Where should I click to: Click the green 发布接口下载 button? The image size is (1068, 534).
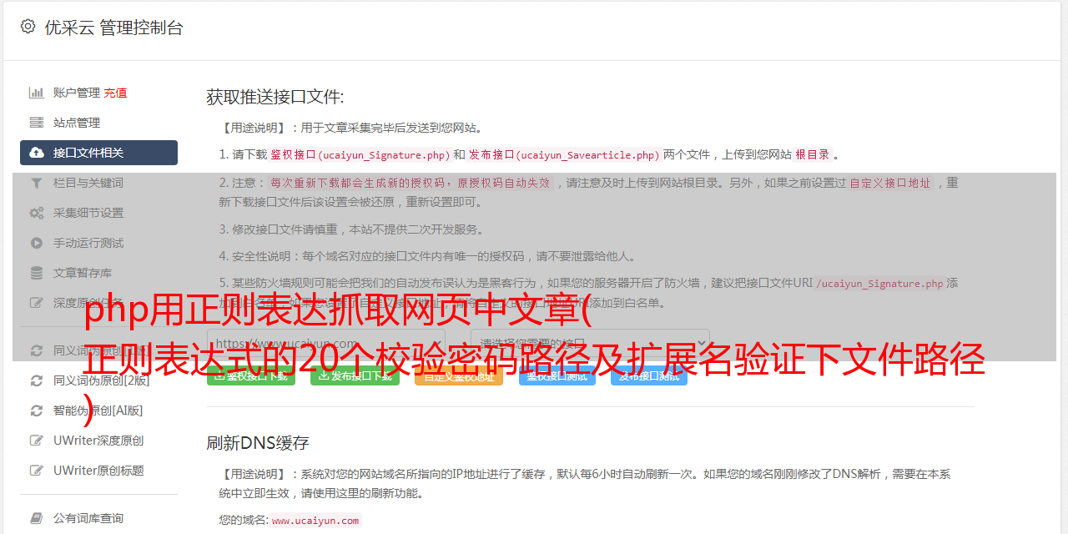coord(355,376)
